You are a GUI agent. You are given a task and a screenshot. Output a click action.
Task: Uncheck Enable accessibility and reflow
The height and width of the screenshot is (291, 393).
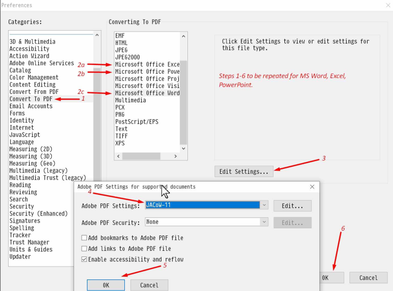[x=84, y=259]
